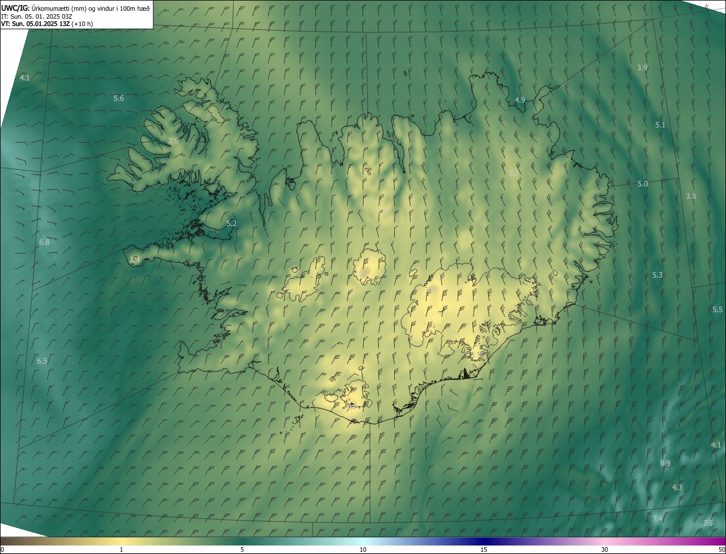Click the 4.9 precipitation value label
This screenshot has width=726, height=554.
520,100
